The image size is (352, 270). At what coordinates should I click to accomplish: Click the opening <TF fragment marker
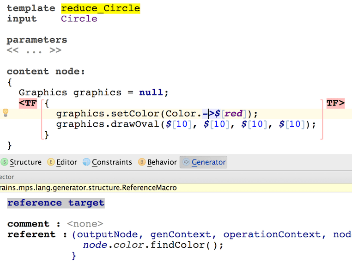click(28, 103)
